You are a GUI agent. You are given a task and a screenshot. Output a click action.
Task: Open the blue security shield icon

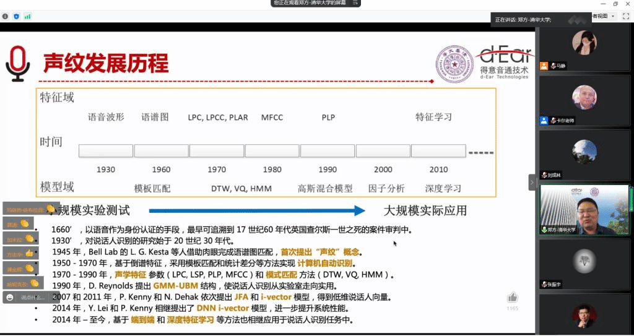[x=16, y=16]
